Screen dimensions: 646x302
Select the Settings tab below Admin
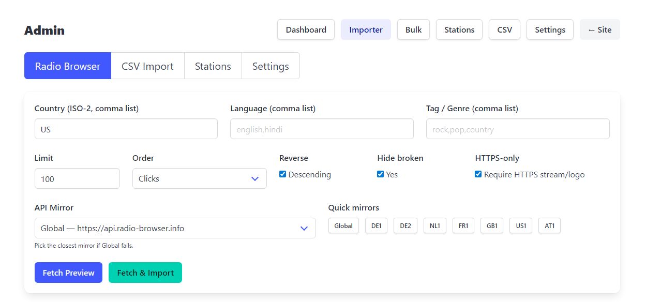click(271, 66)
